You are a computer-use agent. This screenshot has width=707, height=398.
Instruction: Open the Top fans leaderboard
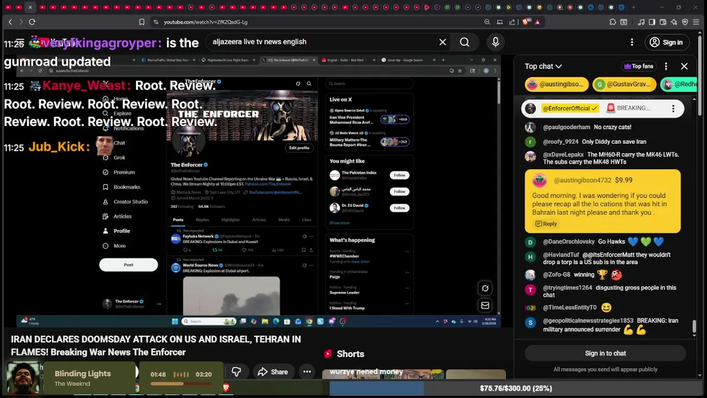click(x=639, y=66)
